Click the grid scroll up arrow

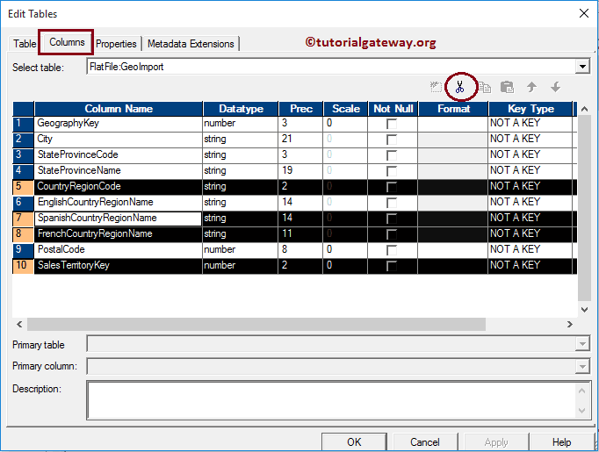[584, 109]
